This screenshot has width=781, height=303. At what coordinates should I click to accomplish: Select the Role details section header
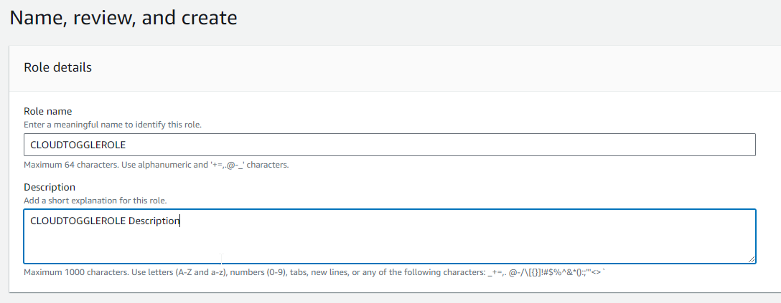(57, 68)
